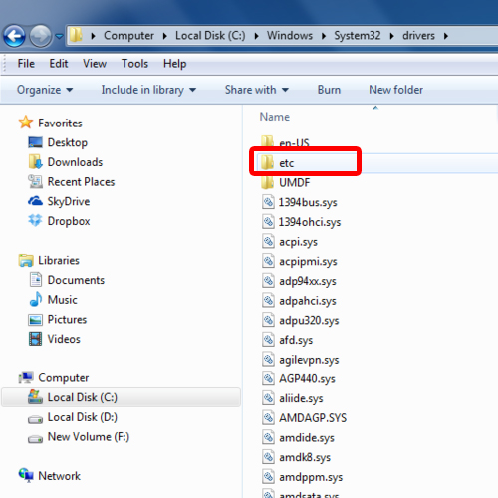Open the recent pages dropdown arrow
This screenshot has height=498, width=498.
tap(59, 36)
